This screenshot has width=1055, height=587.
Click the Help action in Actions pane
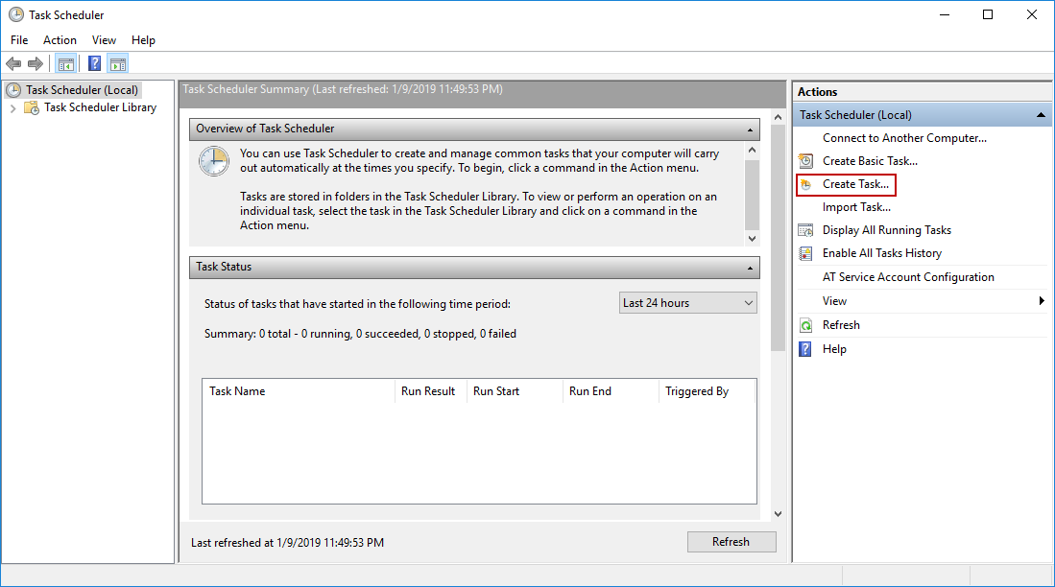[x=834, y=349]
